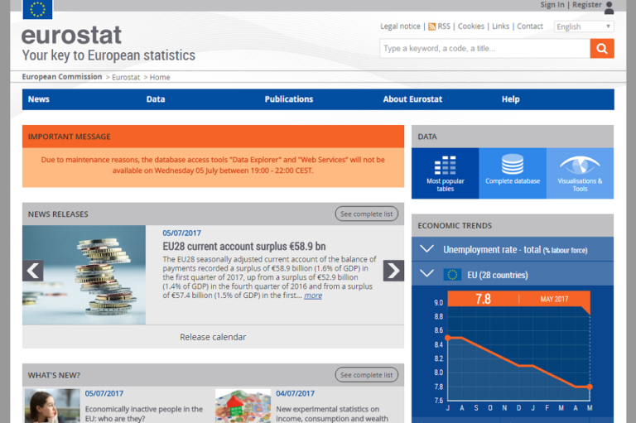Click the IMPORTANT MESSAGE header

coord(213,137)
